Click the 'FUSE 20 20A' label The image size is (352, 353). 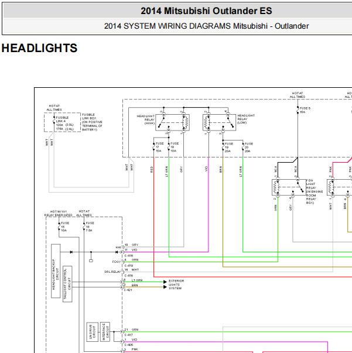tap(249, 148)
